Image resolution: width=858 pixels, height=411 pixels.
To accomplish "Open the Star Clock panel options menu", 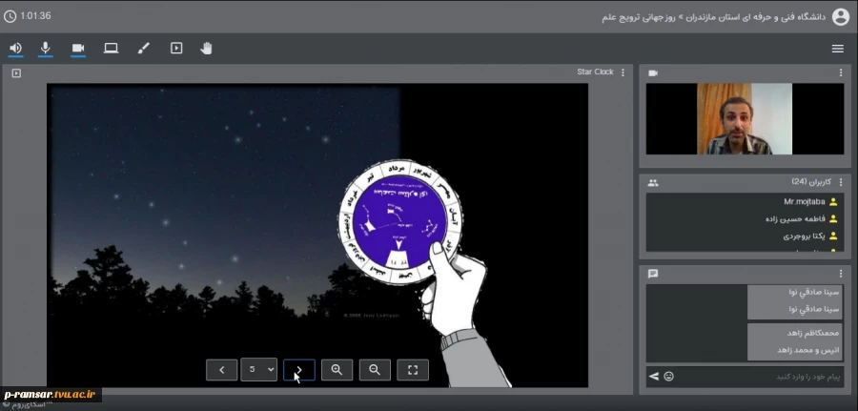I will [x=623, y=72].
